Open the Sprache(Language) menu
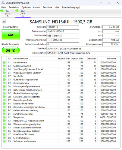This screenshot has height=150, width=122. coord(71,7)
